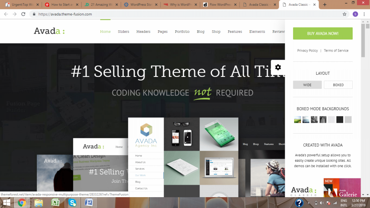Click the Chrome icon in the taskbar

tap(22, 203)
